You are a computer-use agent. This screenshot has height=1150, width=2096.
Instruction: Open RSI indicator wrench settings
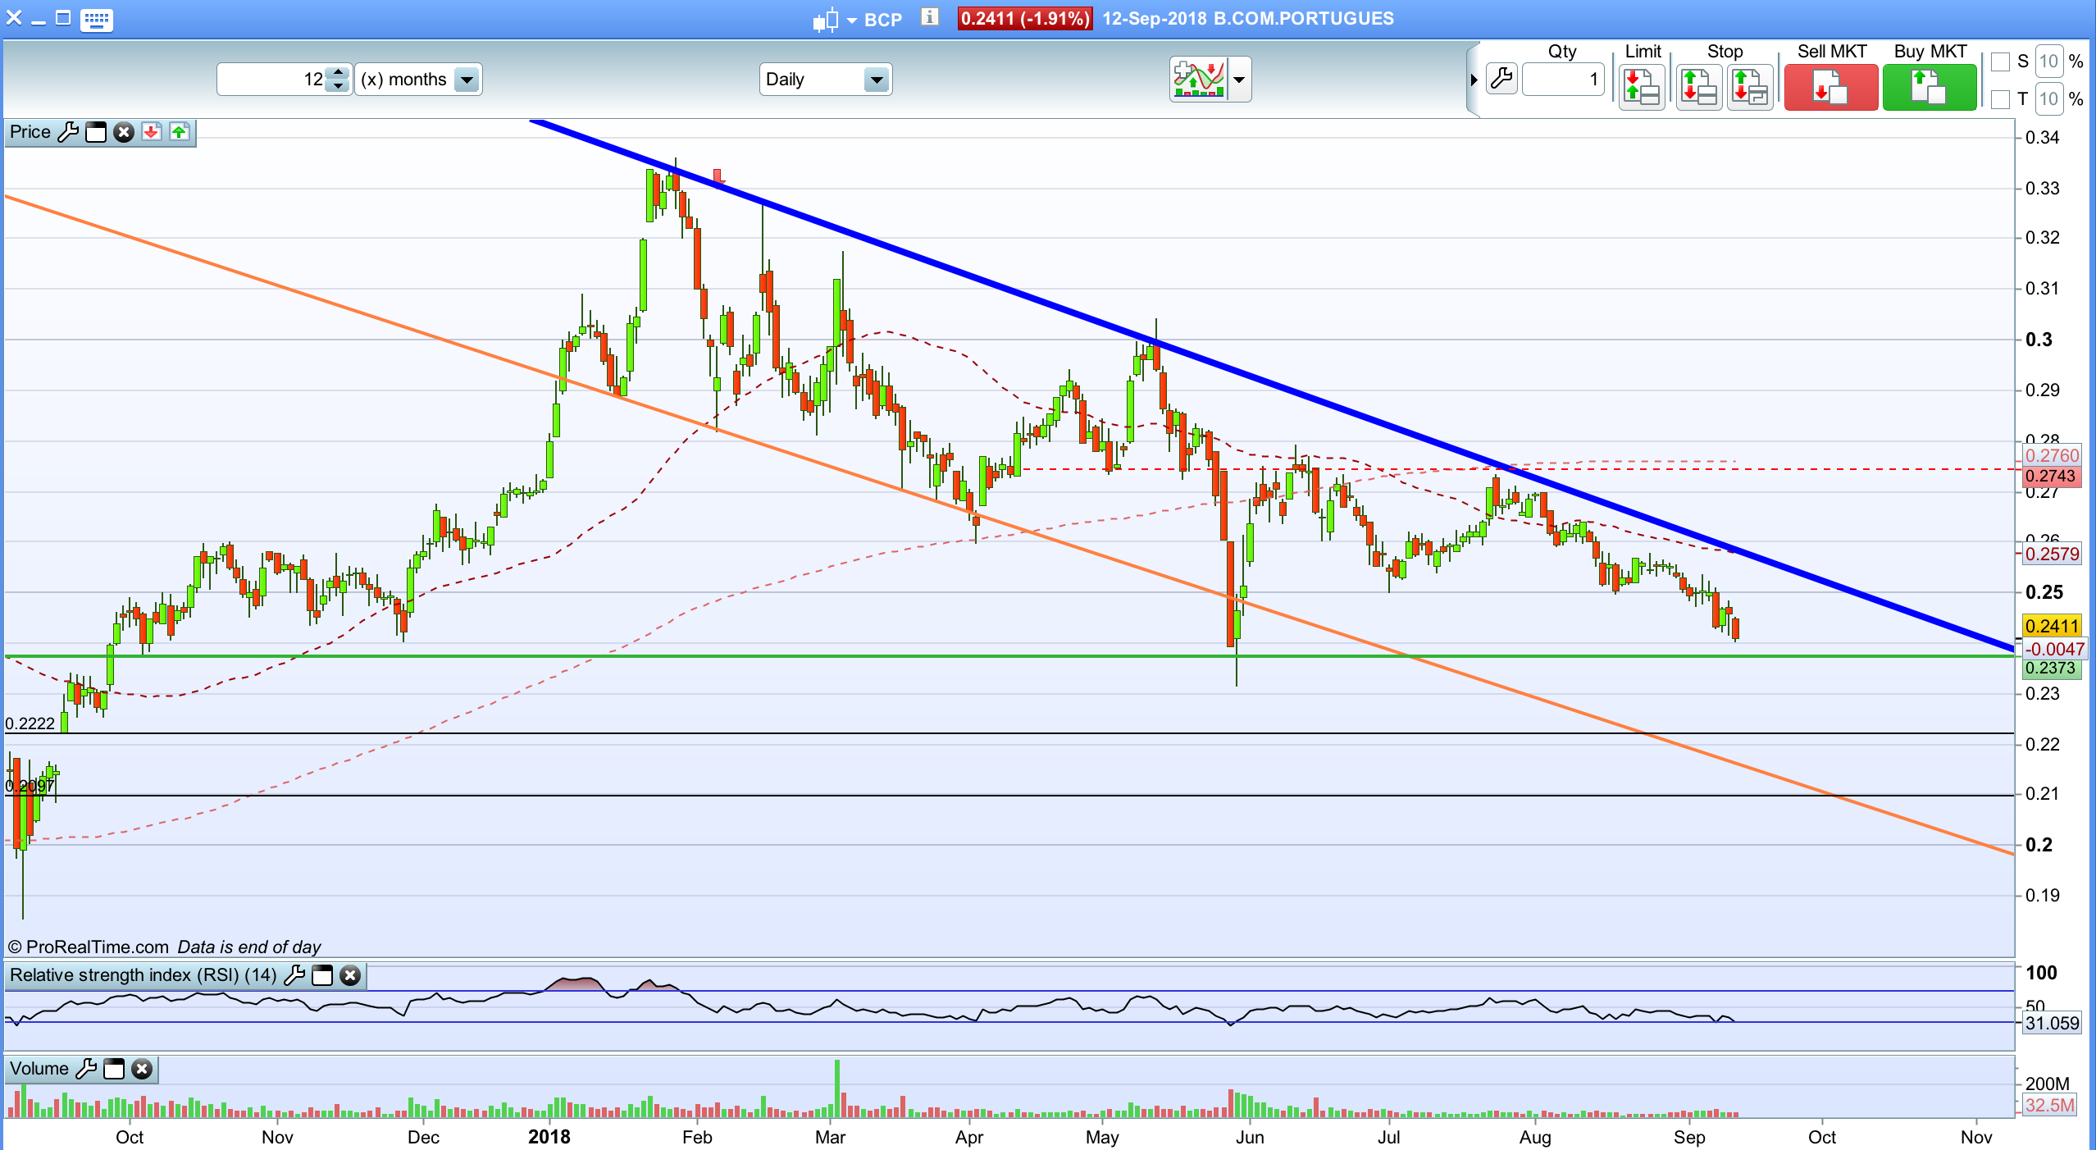[294, 975]
